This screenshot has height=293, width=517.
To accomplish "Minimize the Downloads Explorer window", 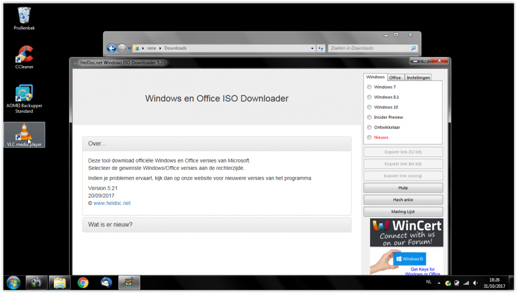I will [x=386, y=35].
